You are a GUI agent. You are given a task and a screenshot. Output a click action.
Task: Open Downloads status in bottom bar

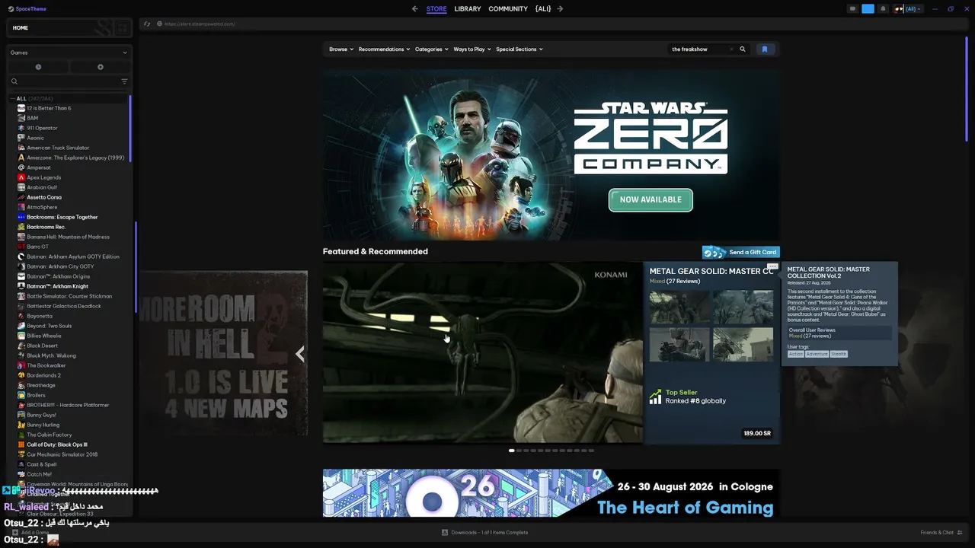pyautogui.click(x=484, y=533)
